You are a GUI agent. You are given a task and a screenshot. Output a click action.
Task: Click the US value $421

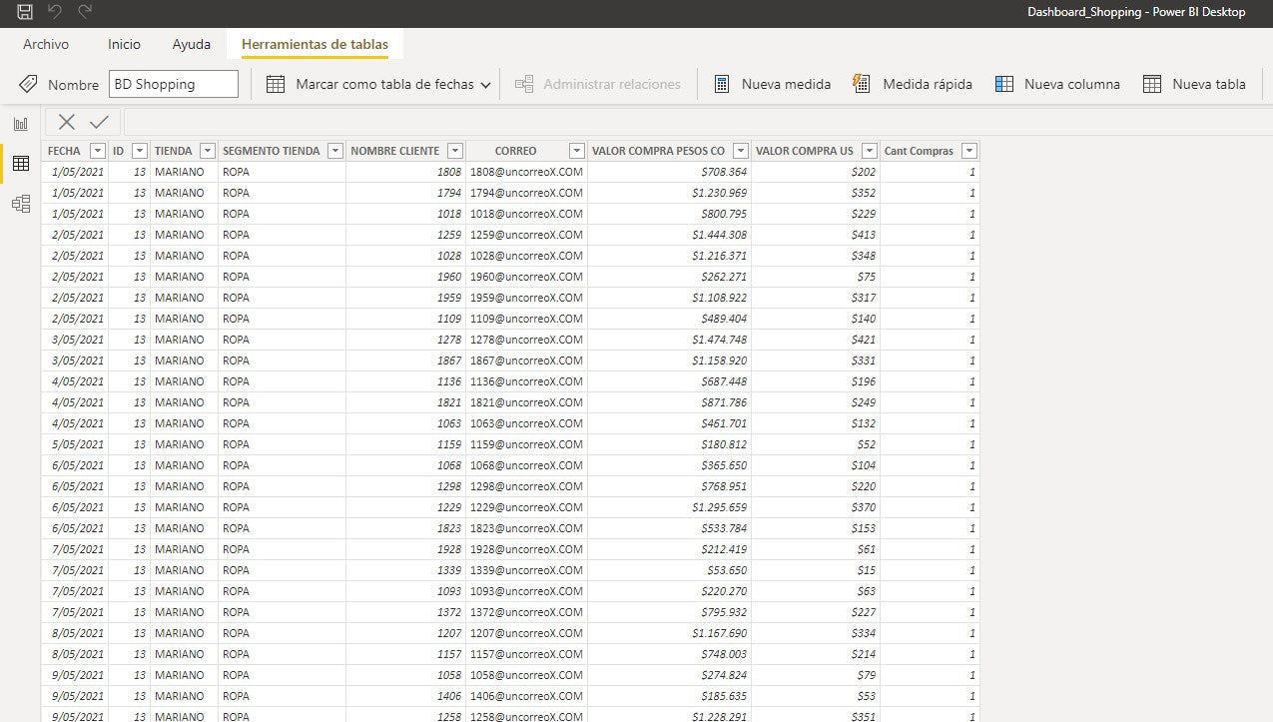pyautogui.click(x=863, y=340)
